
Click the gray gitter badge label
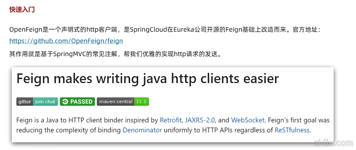pyautogui.click(x=25, y=102)
